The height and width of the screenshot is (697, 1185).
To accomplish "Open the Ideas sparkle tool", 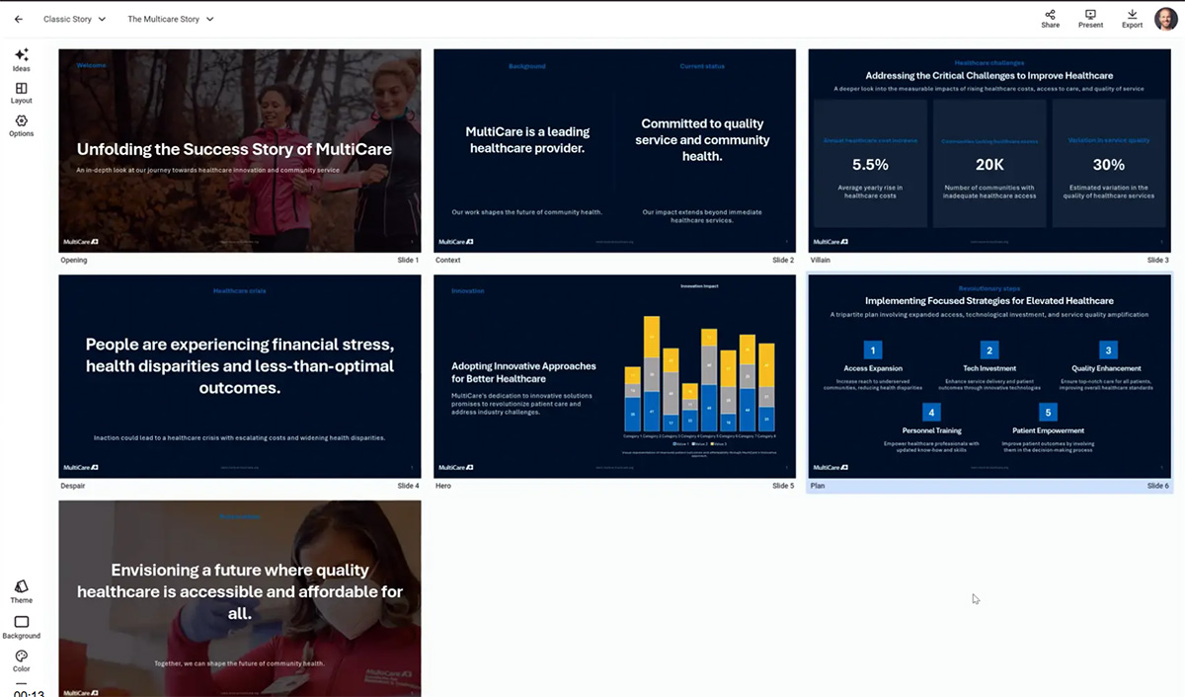I will 22,56.
